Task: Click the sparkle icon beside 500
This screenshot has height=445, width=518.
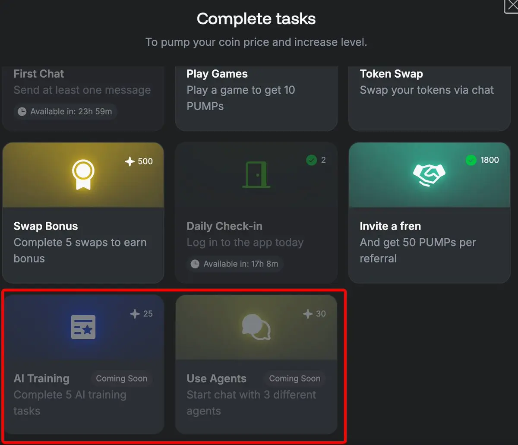Action: point(129,161)
